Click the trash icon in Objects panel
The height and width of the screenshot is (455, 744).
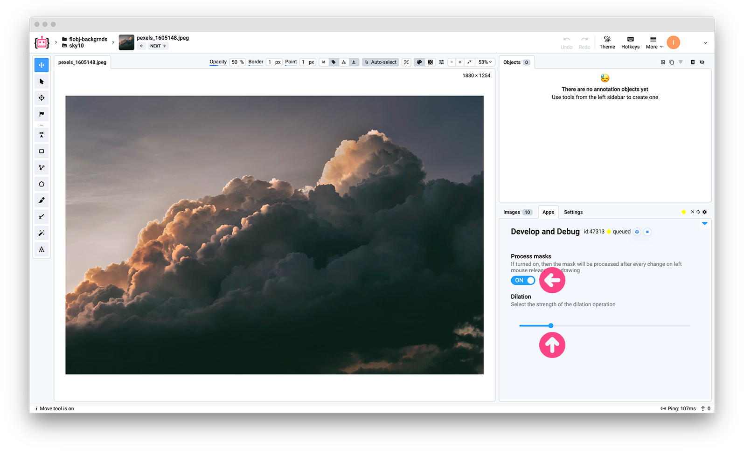point(692,62)
